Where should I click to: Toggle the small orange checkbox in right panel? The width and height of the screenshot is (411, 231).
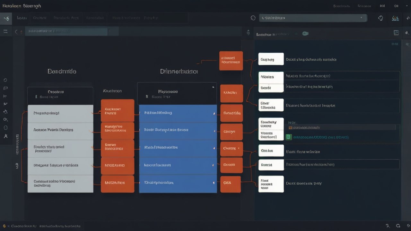click(290, 128)
